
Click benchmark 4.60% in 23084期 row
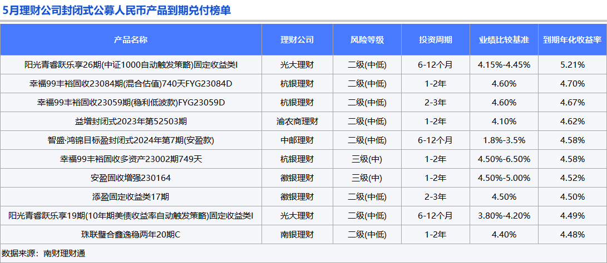[504, 84]
